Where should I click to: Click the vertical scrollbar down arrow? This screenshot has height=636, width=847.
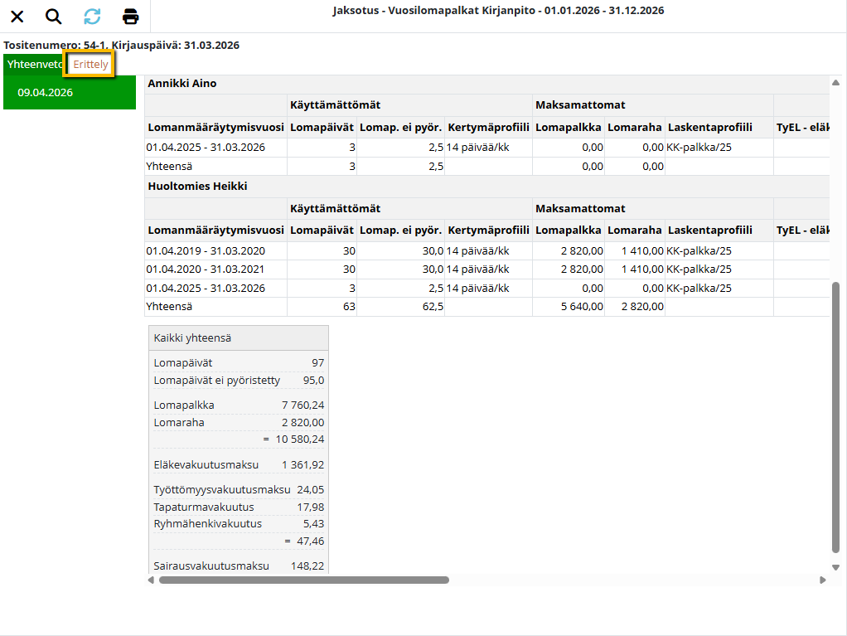(x=835, y=567)
